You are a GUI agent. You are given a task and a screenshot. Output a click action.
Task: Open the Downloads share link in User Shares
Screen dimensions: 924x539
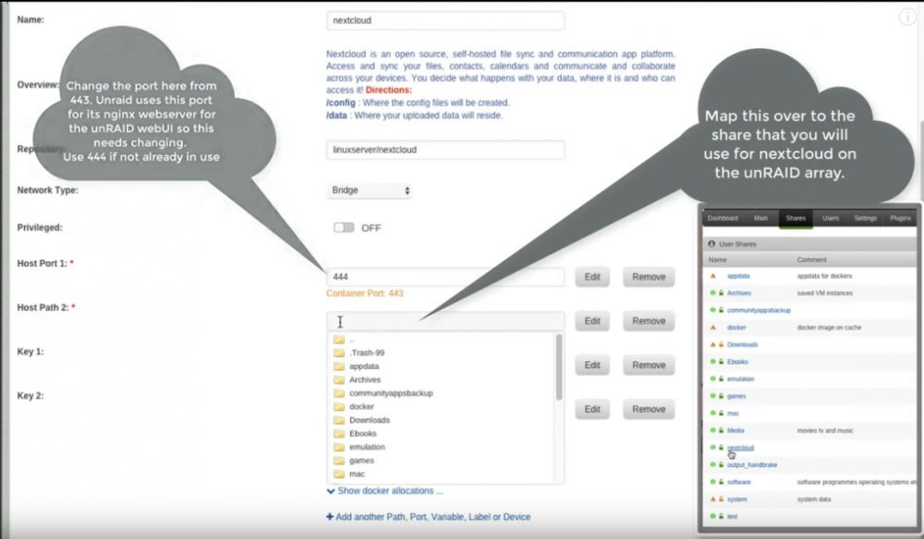pyautogui.click(x=743, y=344)
